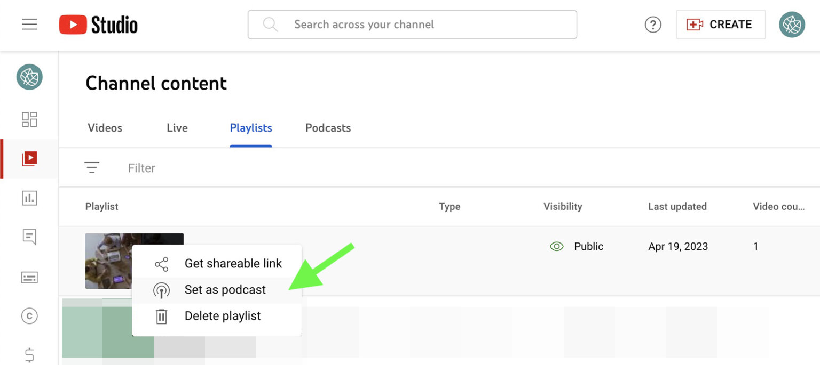Select the Content icon in the sidebar

(x=29, y=158)
